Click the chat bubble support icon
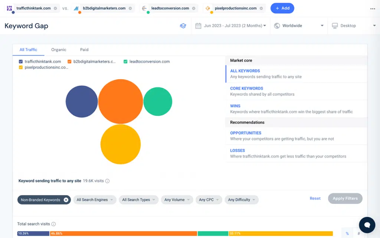This screenshot has width=380, height=238. 367,225
